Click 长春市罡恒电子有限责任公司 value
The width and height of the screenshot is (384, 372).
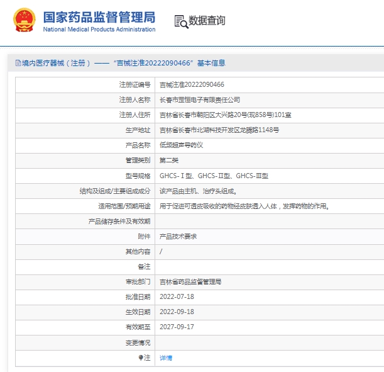click(200, 100)
